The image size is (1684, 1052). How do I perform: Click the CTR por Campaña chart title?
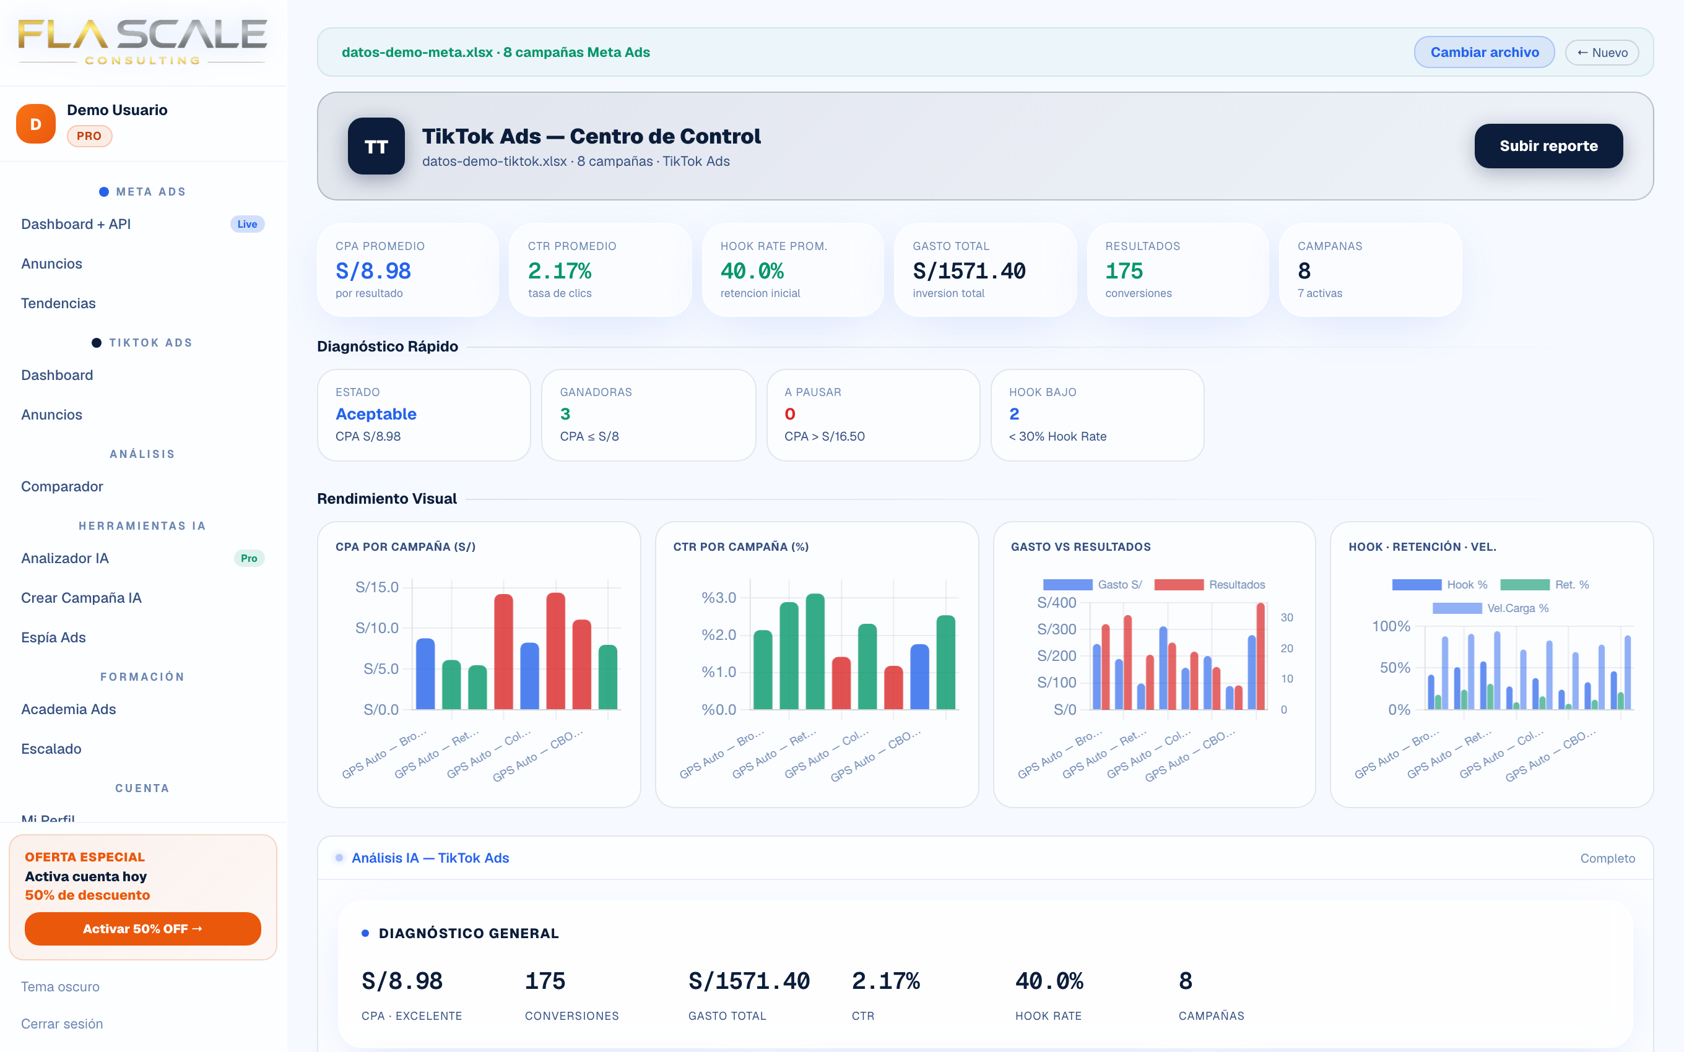click(x=741, y=547)
